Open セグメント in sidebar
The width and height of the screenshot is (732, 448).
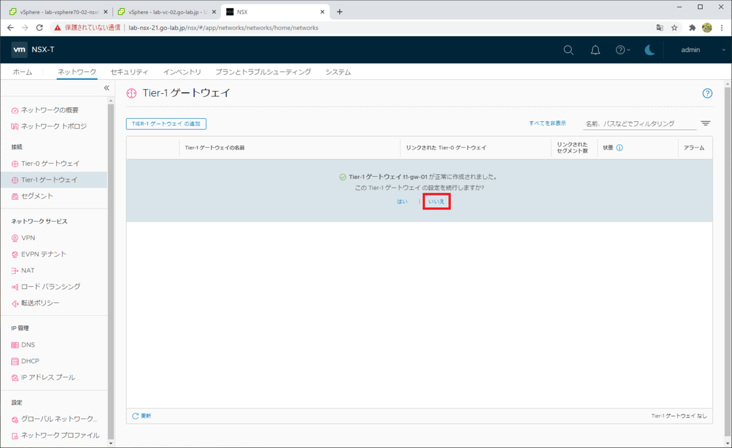coord(32,196)
